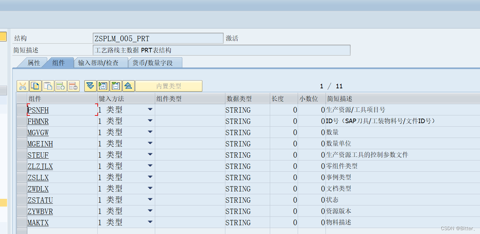Click the row selector beside MGVGW
The width and height of the screenshot is (480, 234).
click(x=22, y=132)
